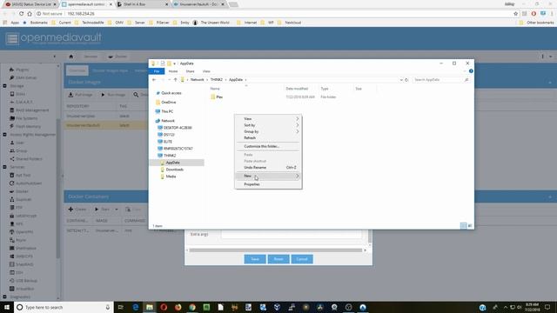
Task: Open OMV home icon in breadcrumb
Action: point(71,57)
